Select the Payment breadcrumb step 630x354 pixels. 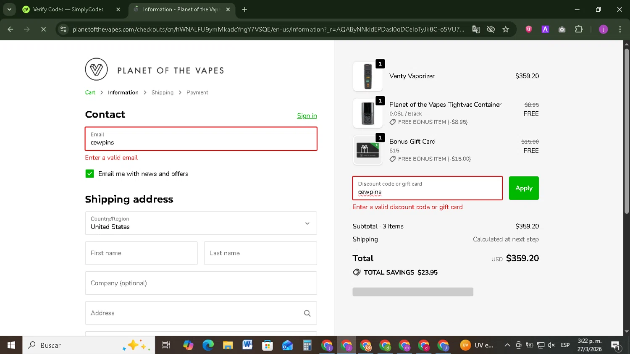click(x=197, y=92)
